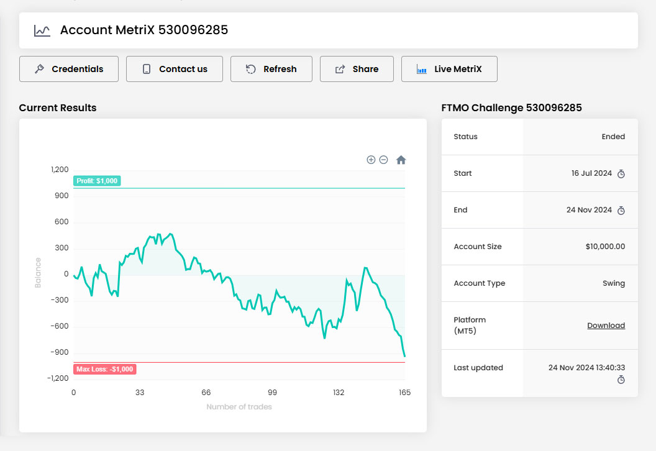Click the 24 Nov 2024 end date
656x451 pixels.
coord(589,210)
